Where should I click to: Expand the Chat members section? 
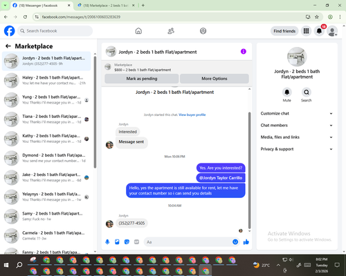297,126
